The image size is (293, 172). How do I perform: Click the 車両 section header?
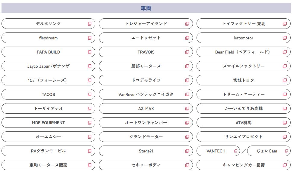pyautogui.click(x=146, y=8)
